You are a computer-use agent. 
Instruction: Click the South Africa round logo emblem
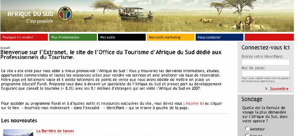point(65,14)
